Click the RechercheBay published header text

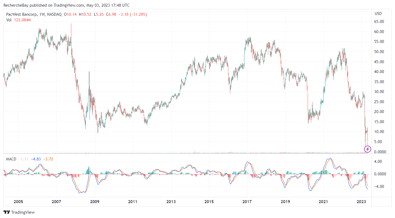click(x=67, y=5)
